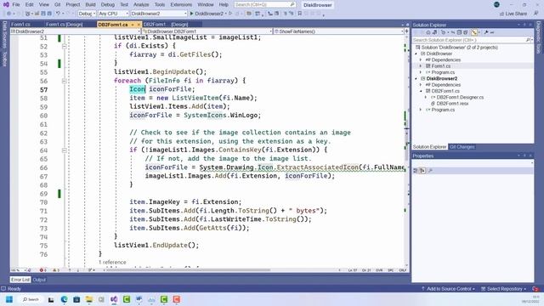This screenshot has height=306, width=544.
Task: Click the errors count indicator
Action: click(42, 270)
